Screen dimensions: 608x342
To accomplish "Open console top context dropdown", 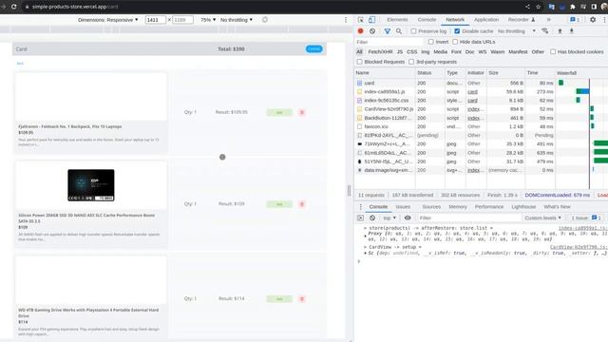I will click(x=389, y=218).
